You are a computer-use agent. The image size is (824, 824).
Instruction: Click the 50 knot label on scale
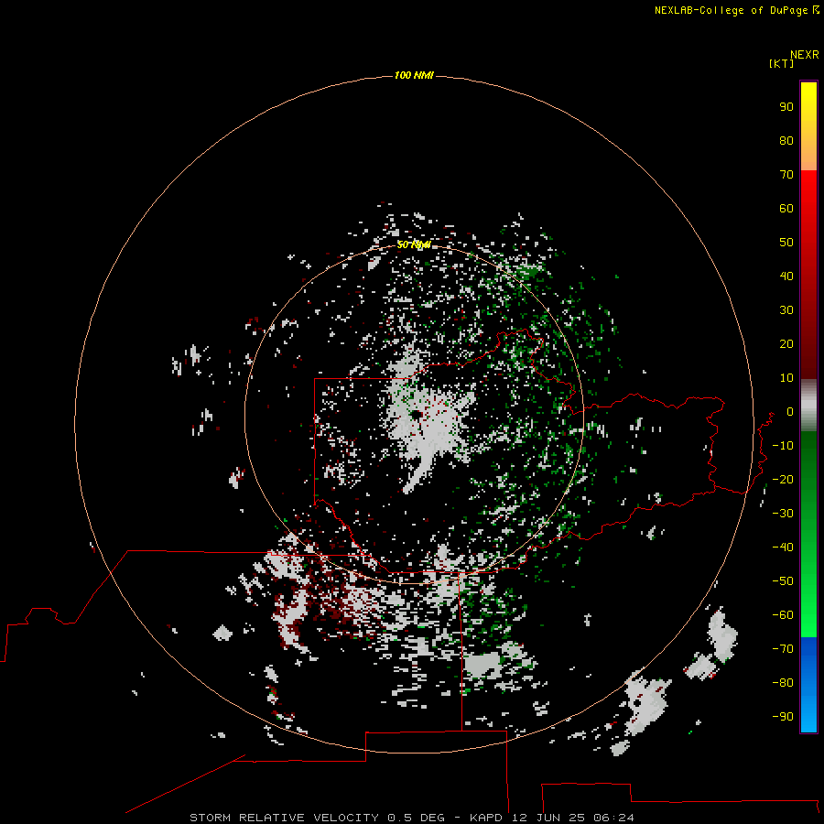[x=786, y=243]
